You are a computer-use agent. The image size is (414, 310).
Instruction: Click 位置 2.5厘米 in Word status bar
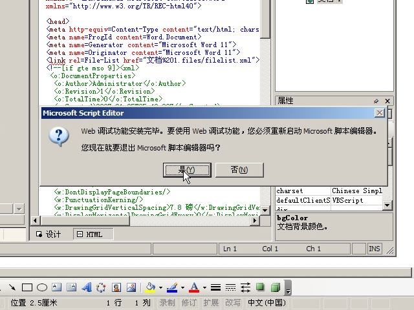pos(34,303)
